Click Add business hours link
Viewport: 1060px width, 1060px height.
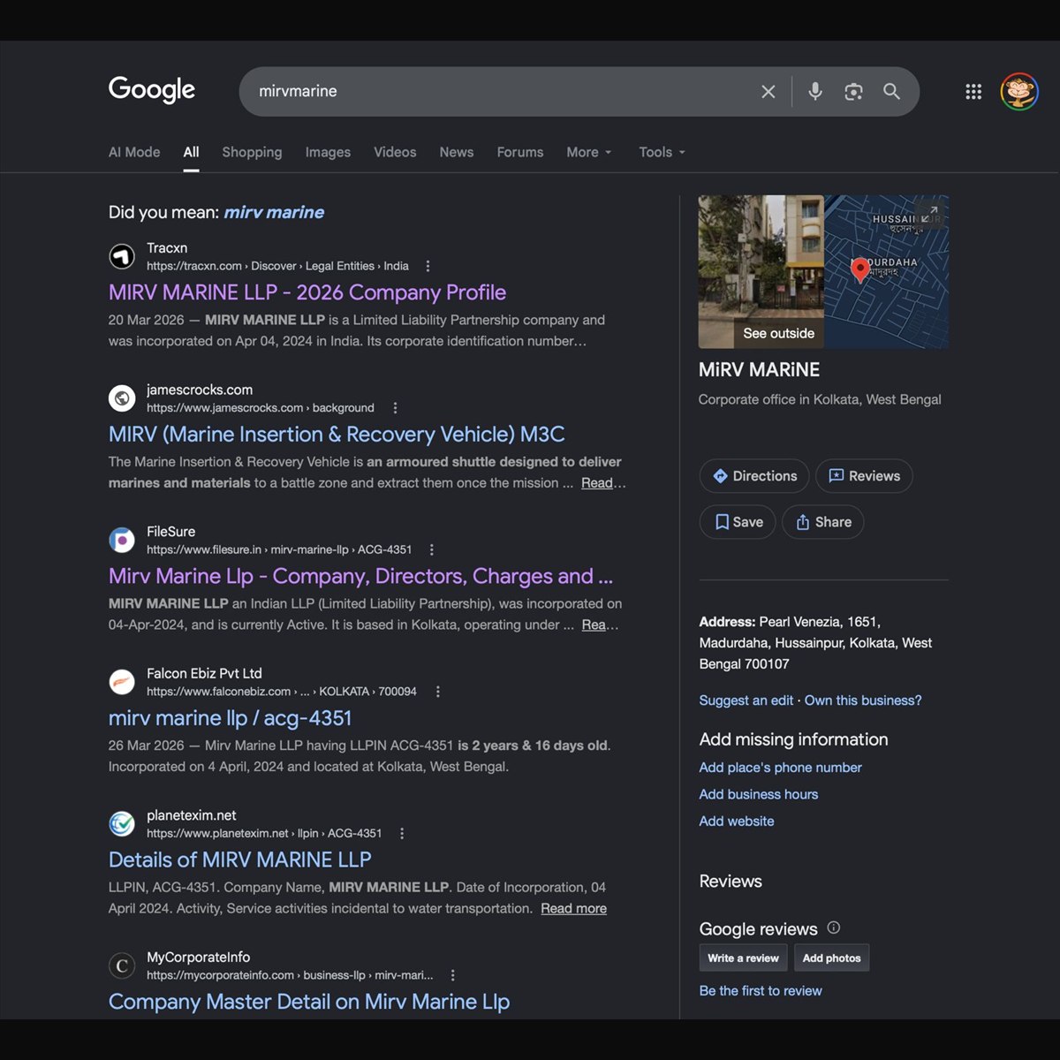758,794
